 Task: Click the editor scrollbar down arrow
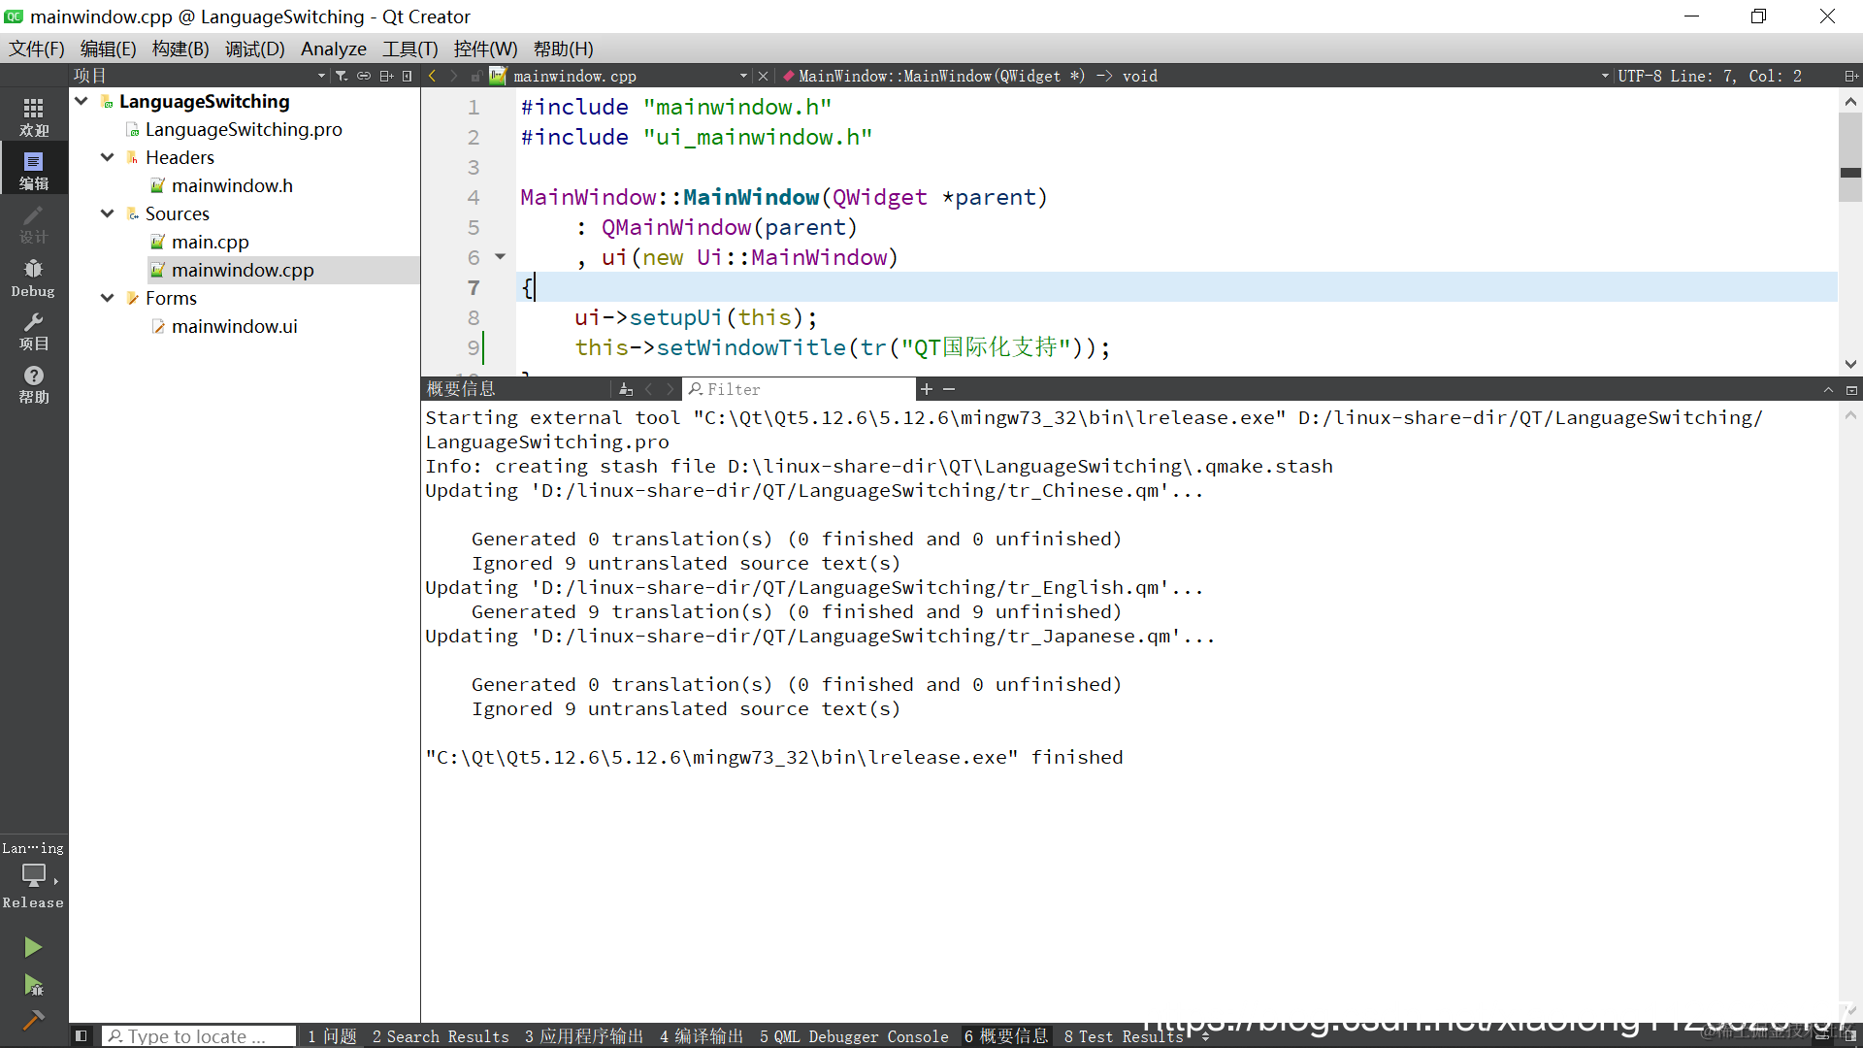pyautogui.click(x=1850, y=364)
